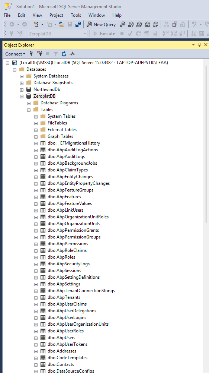Open the Tools menu
The height and width of the screenshot is (373, 209).
pos(76,15)
